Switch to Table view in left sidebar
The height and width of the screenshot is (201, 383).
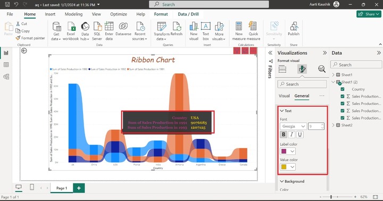[6, 65]
